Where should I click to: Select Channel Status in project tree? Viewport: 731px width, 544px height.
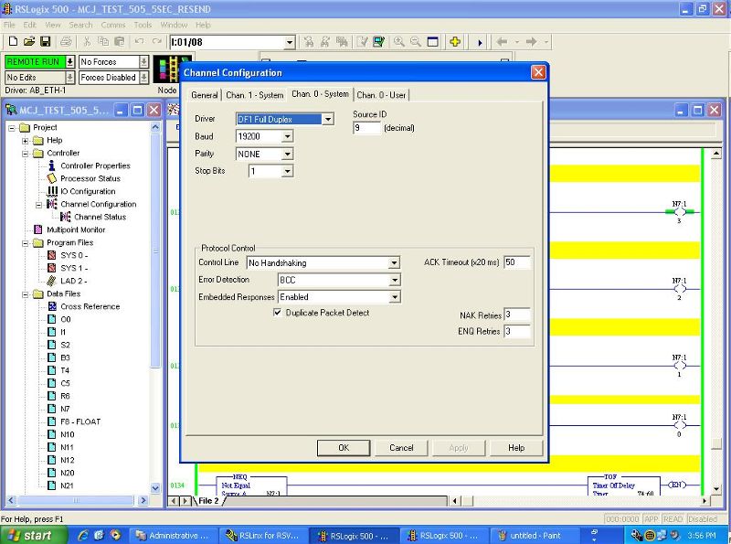pos(100,217)
